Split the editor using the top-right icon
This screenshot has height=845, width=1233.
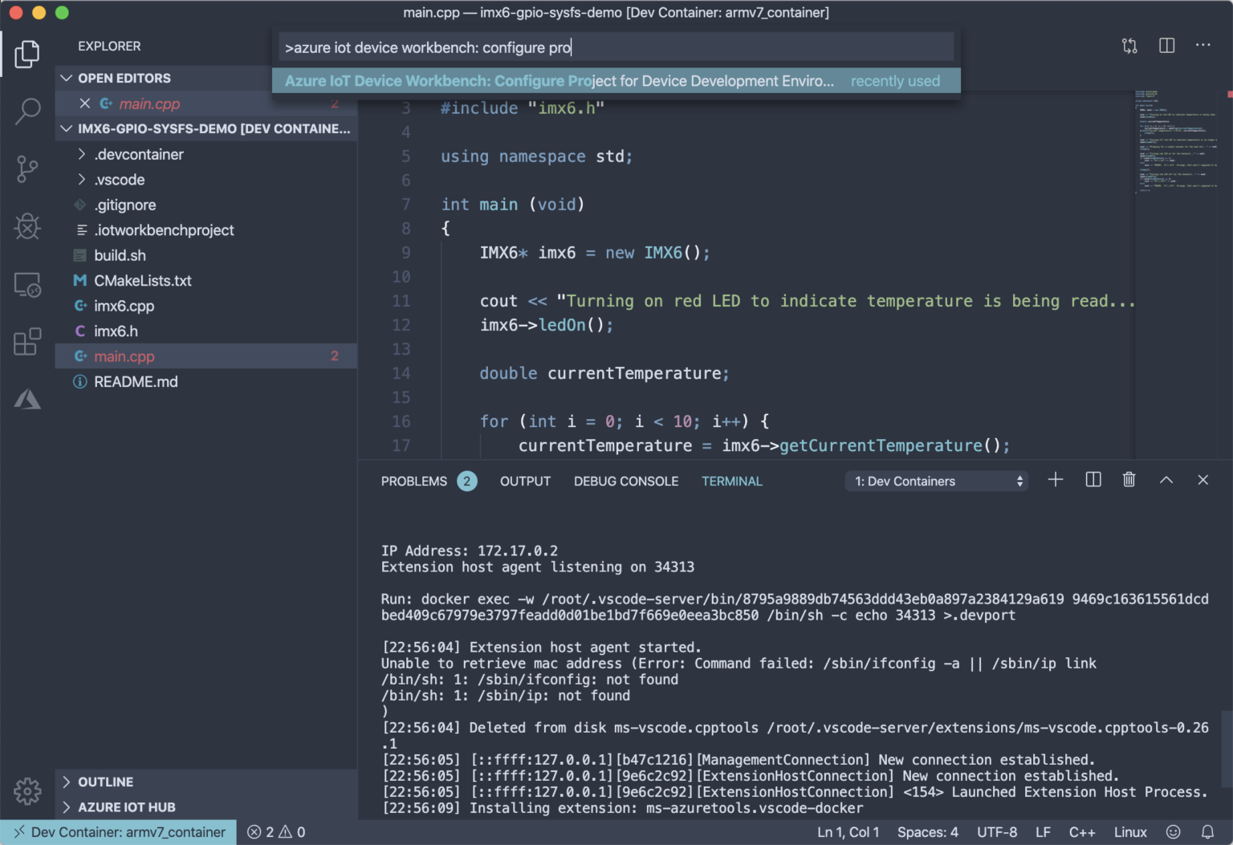tap(1166, 46)
